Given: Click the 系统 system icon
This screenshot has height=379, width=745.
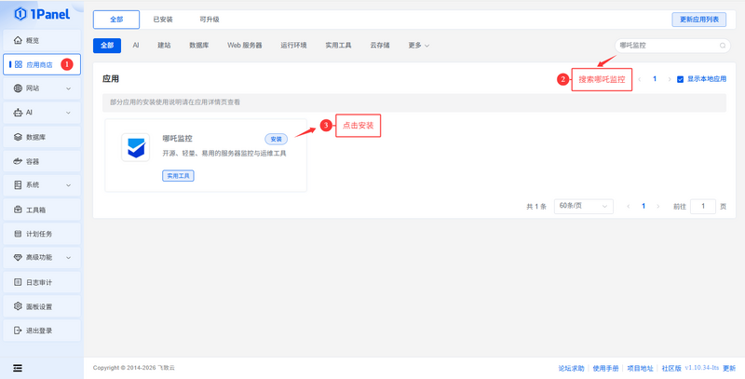Looking at the screenshot, I should 18,184.
